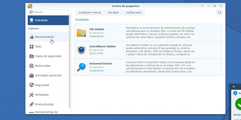Click the grid icon next to Todo
The height and width of the screenshot is (120, 241).
(32, 46)
